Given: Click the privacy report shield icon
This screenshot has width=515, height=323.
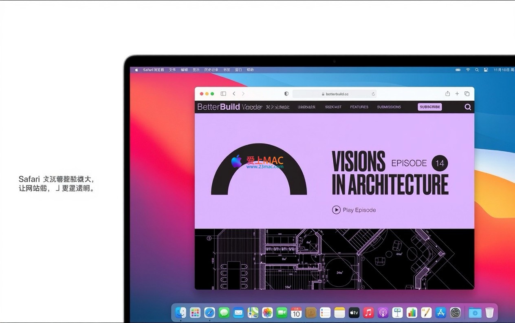Looking at the screenshot, I should click(286, 94).
